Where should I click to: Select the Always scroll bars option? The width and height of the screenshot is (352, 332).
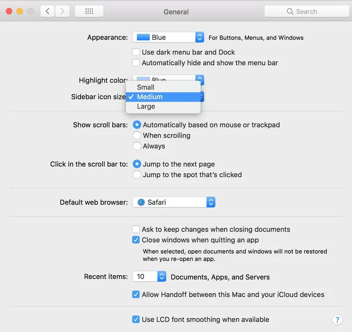tap(137, 146)
